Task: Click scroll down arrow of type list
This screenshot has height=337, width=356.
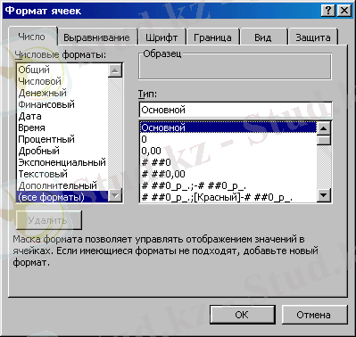Action: point(324,196)
